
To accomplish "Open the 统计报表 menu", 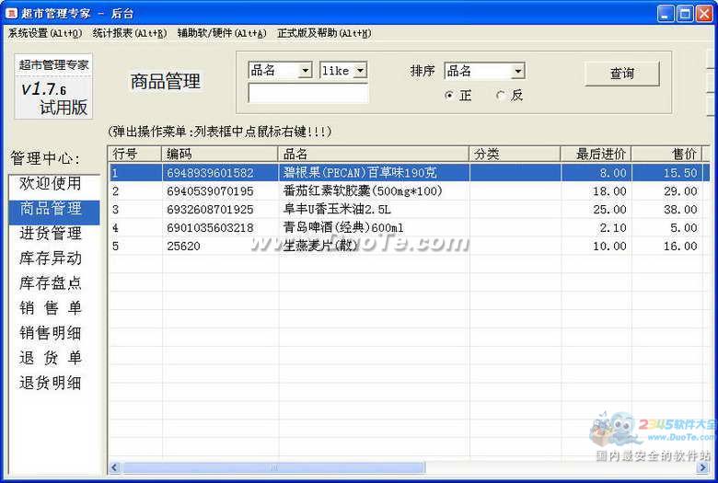I will [x=130, y=33].
